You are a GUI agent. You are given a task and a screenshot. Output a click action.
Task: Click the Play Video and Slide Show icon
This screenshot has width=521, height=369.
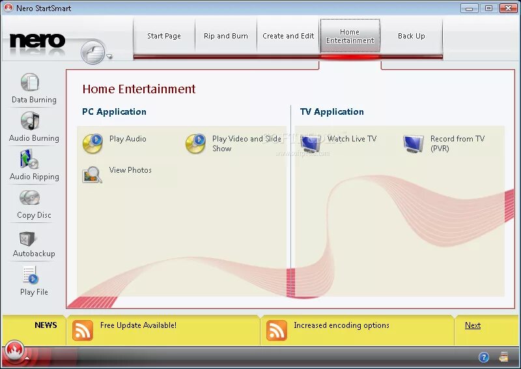tap(195, 143)
